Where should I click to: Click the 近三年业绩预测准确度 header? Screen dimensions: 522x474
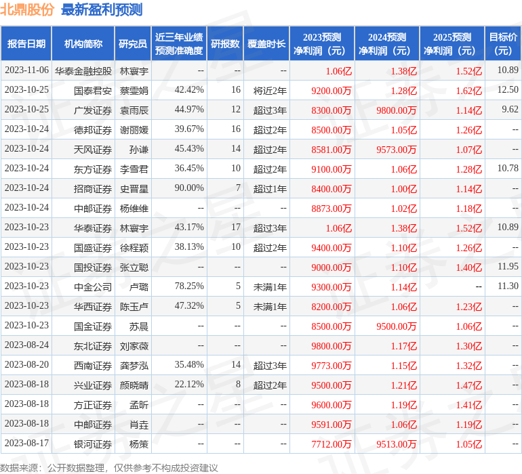[179, 43]
